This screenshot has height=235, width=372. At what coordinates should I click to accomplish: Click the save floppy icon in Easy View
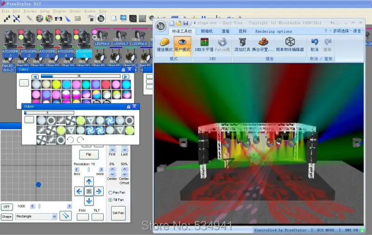[186, 23]
